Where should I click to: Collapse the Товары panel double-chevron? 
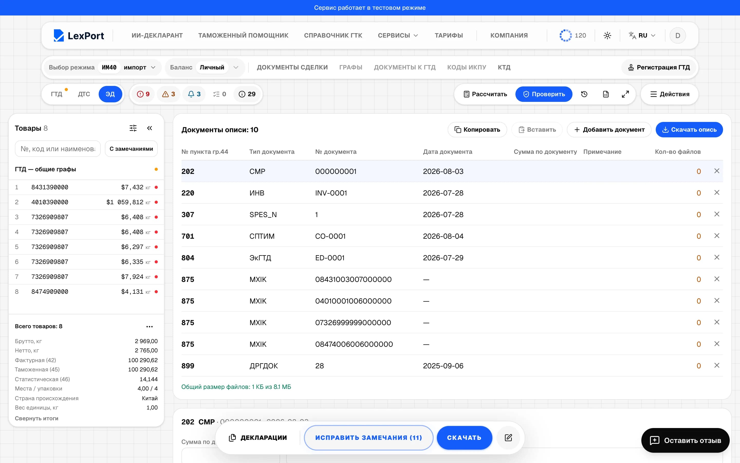pyautogui.click(x=150, y=128)
